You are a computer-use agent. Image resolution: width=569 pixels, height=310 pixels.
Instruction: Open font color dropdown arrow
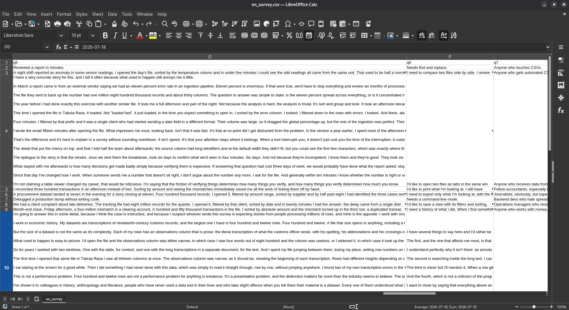click(146, 36)
